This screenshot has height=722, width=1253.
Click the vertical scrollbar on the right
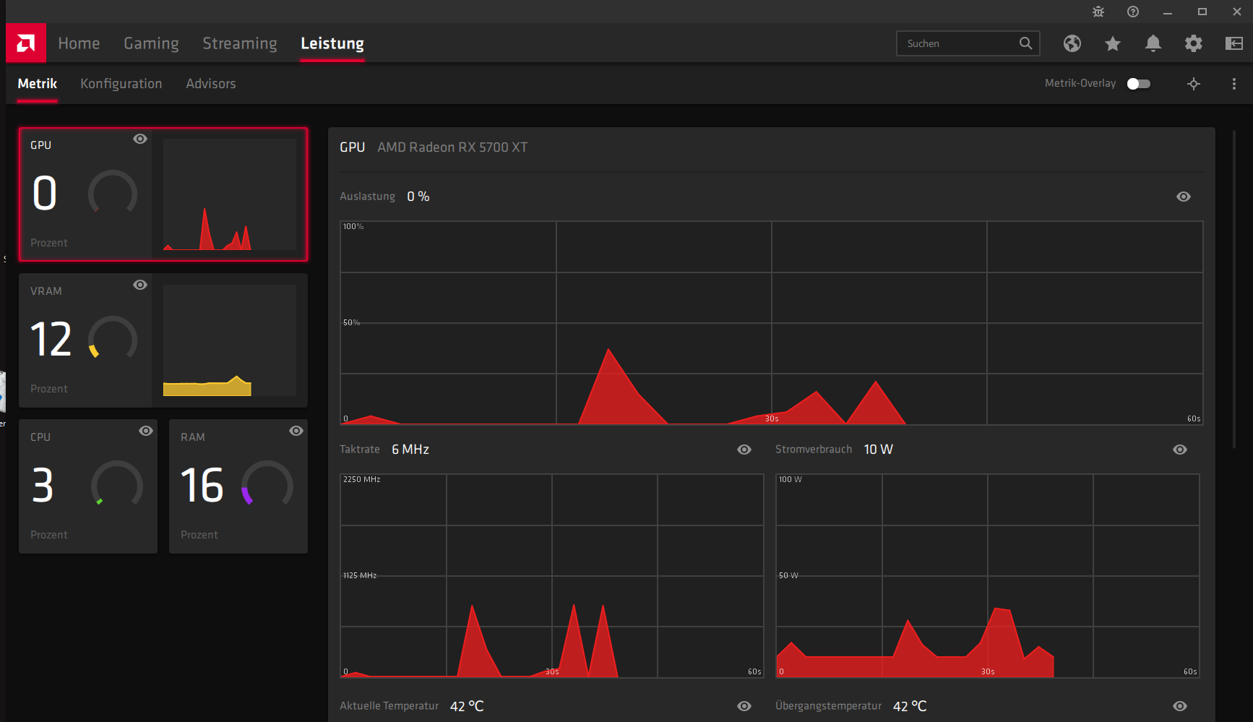pos(1234,289)
